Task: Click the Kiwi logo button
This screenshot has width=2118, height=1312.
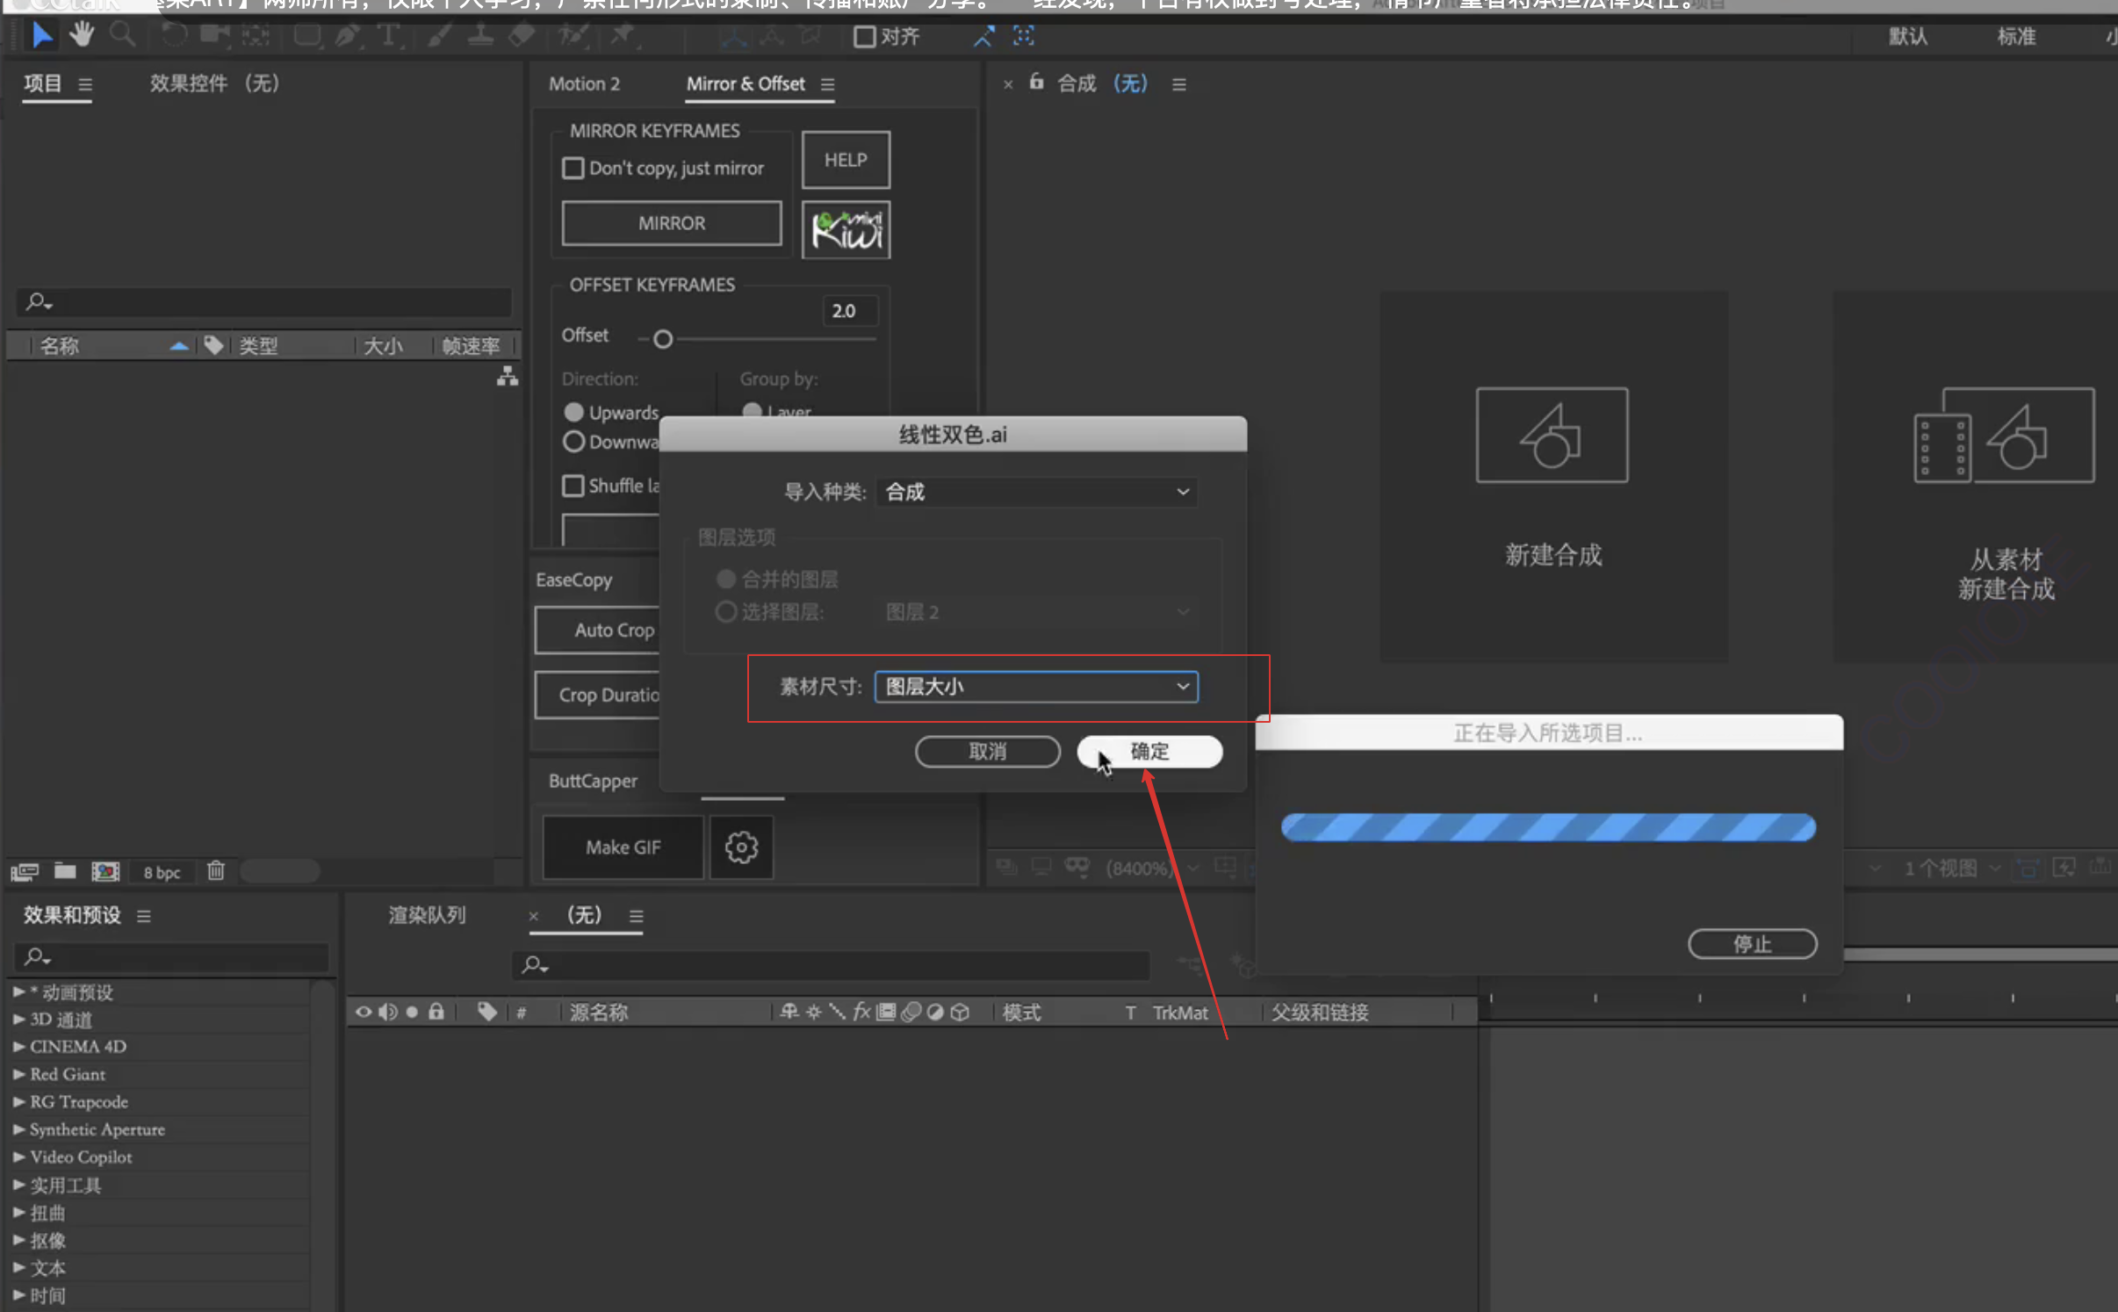Action: [846, 230]
